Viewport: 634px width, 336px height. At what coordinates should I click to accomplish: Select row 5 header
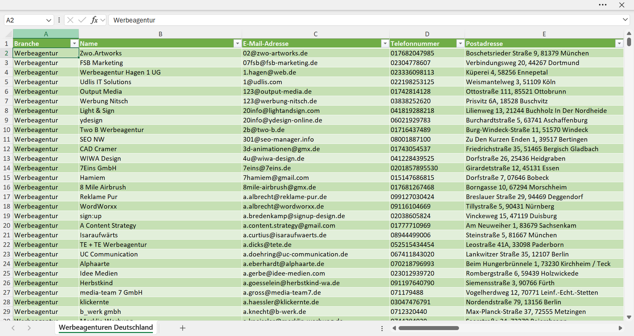pos(6,82)
